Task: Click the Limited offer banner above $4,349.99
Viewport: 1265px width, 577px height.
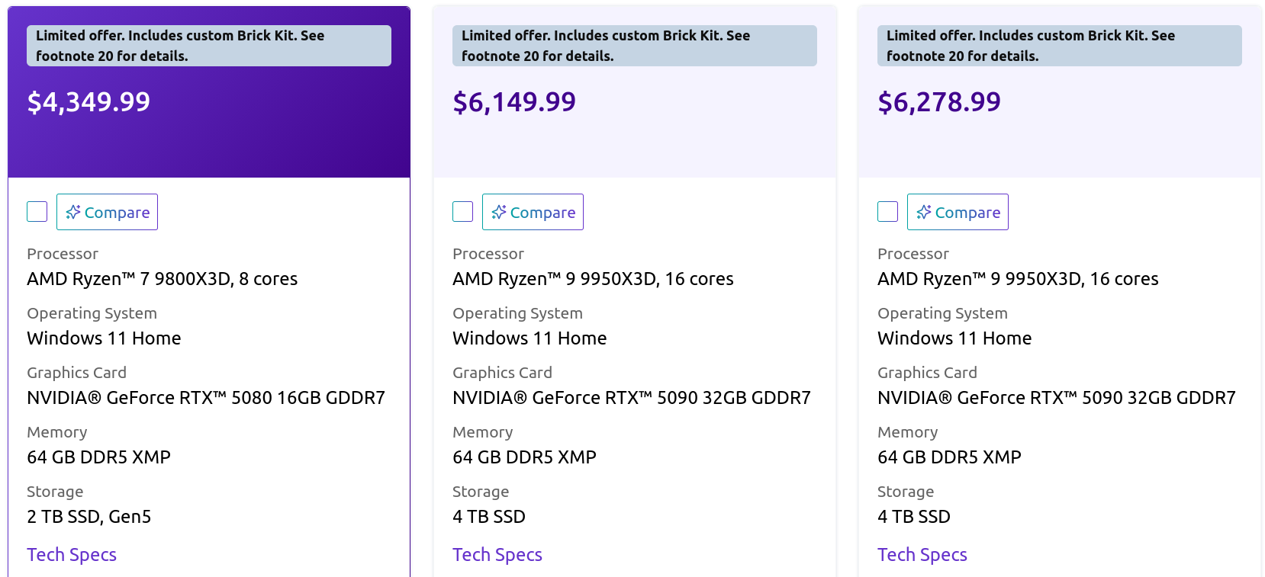Action: [208, 46]
